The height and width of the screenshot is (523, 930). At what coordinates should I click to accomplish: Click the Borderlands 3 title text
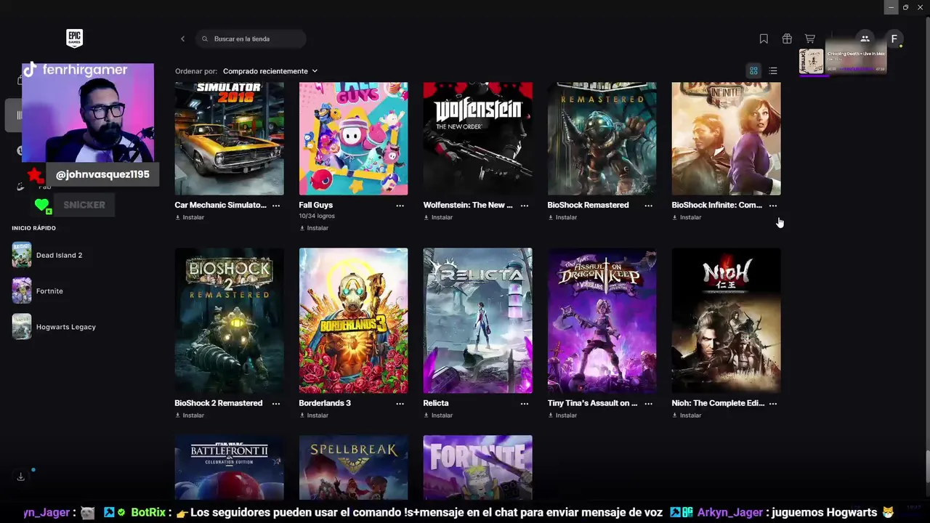click(x=325, y=403)
